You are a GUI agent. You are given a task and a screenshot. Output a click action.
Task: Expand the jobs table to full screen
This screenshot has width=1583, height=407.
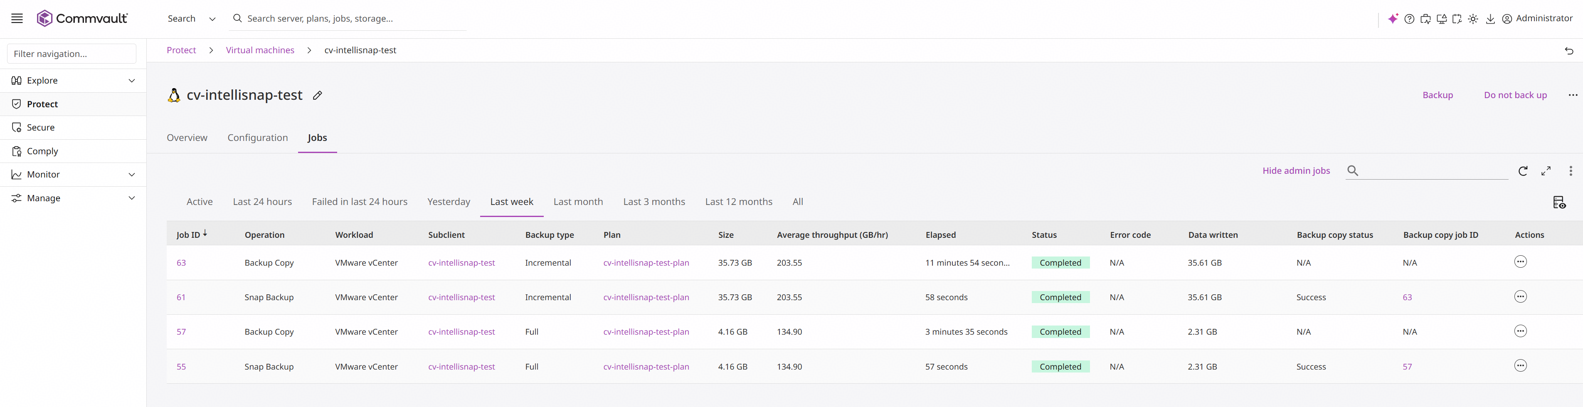(1546, 171)
